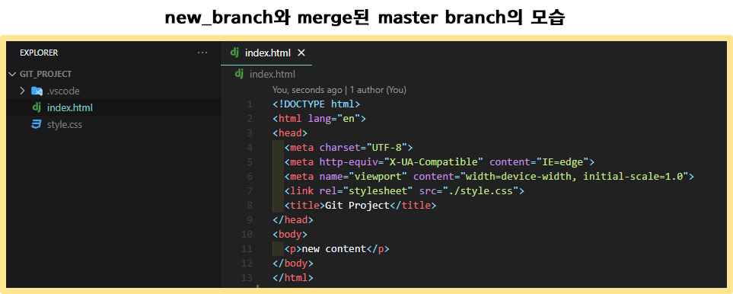Expand the .vscode folder chevron
Screen dimensions: 733x294
pos(22,91)
